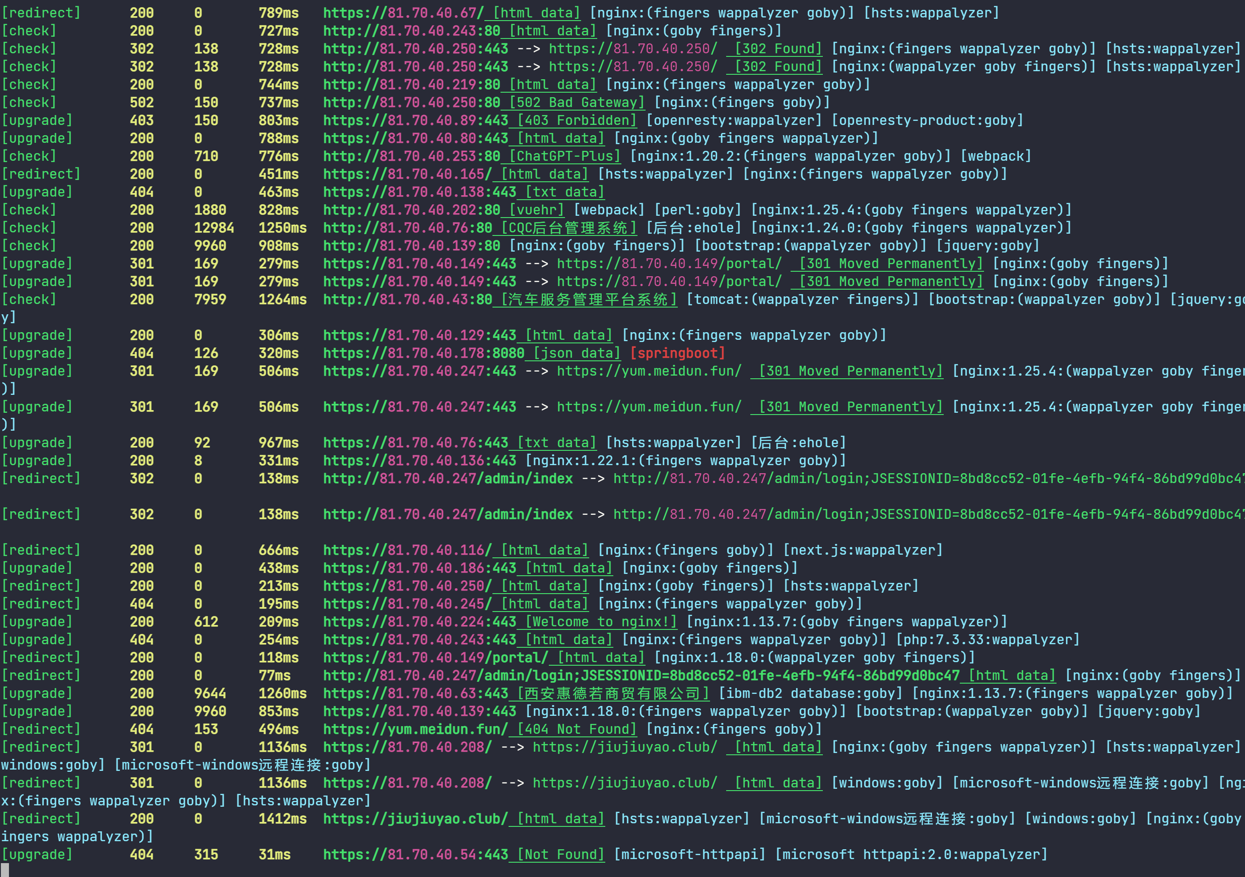Click the https://81.70.40.80:443 URL
The height and width of the screenshot is (877, 1245).
(x=415, y=138)
